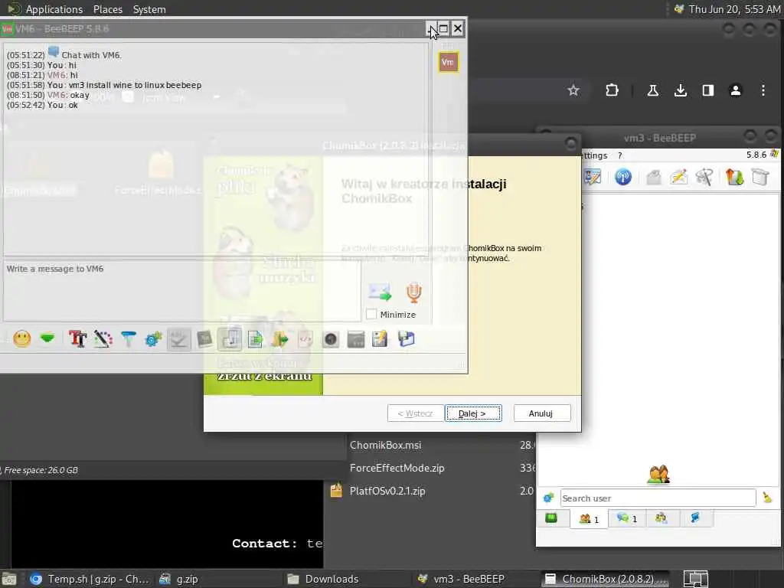Image resolution: width=784 pixels, height=588 pixels.
Task: Open the Places menu
Action: pyautogui.click(x=107, y=9)
